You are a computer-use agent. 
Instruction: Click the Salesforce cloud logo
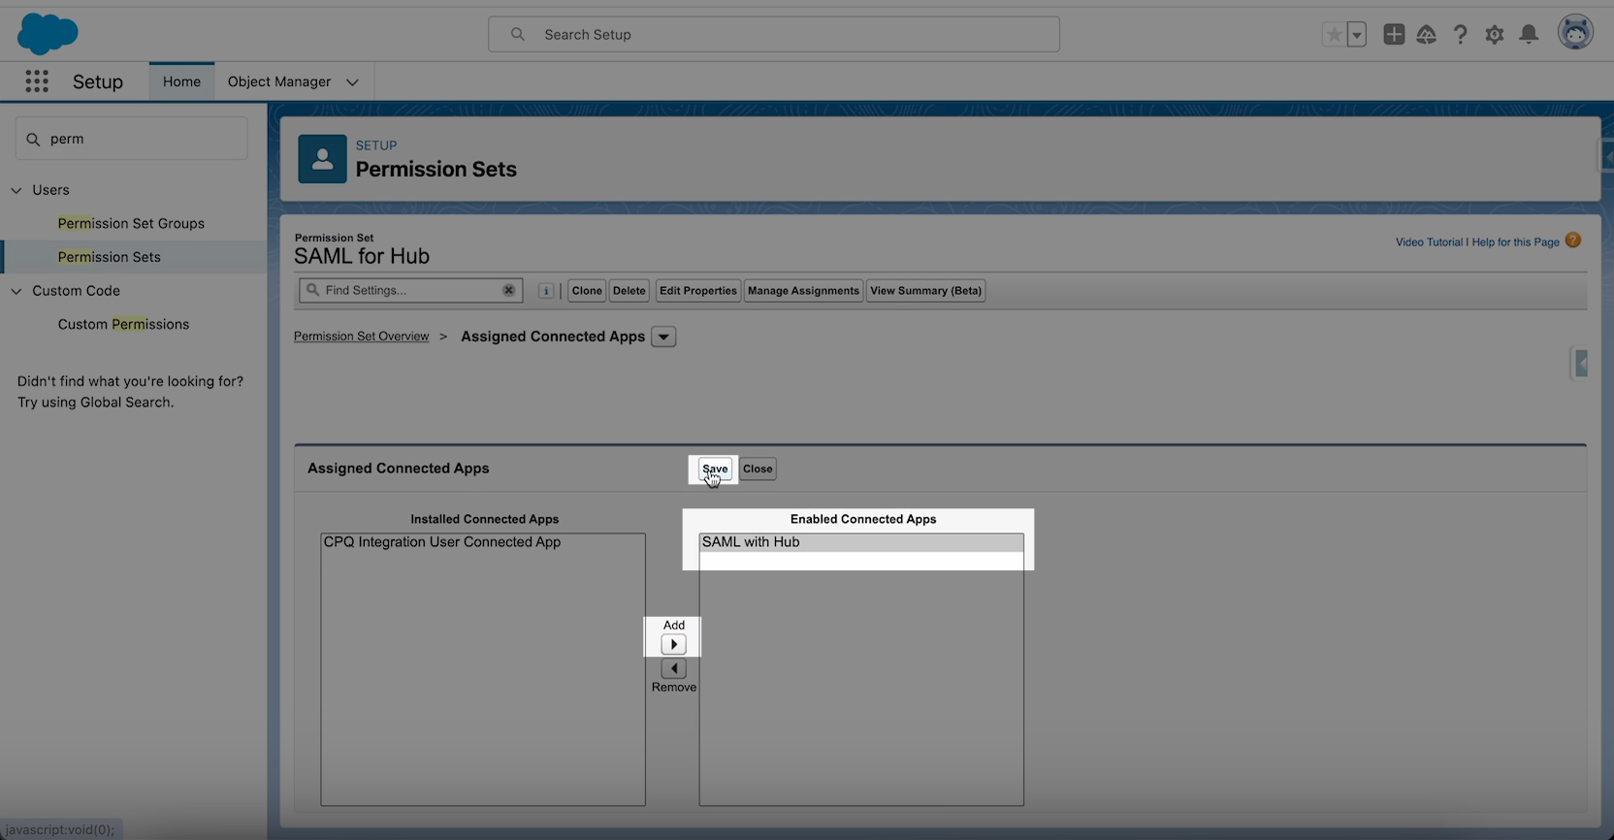47,34
